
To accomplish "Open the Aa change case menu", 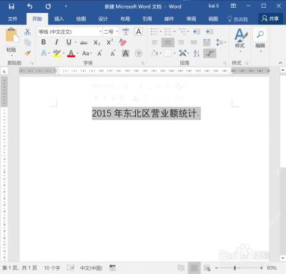I will (x=87, y=53).
